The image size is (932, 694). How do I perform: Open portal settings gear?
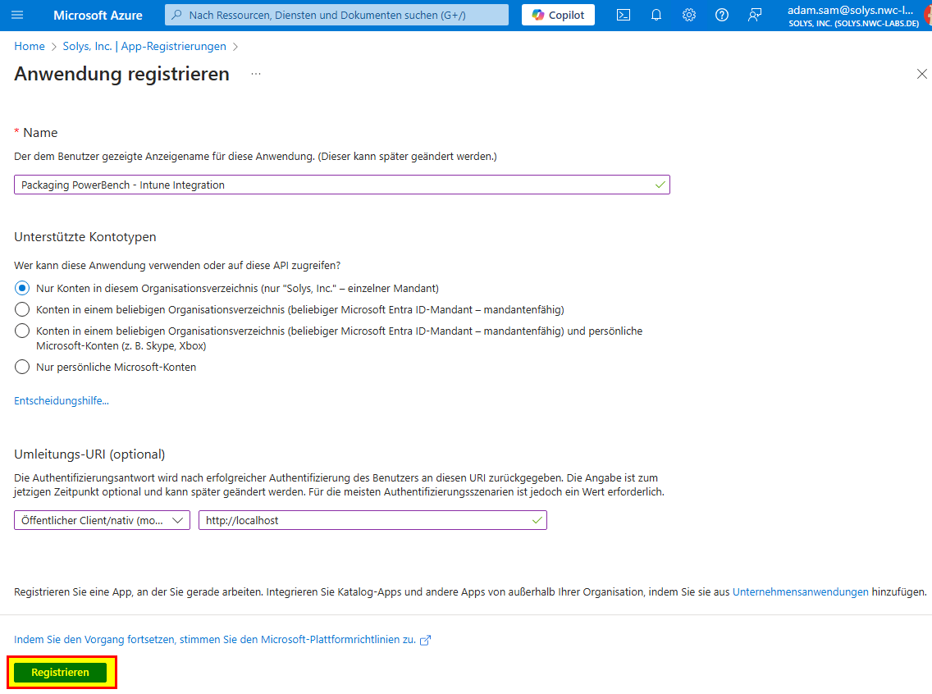pos(689,15)
